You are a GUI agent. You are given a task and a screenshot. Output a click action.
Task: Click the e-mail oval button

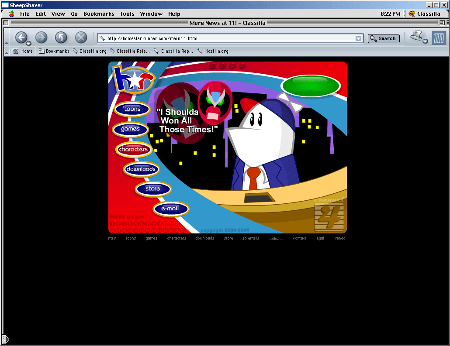pyautogui.click(x=171, y=209)
